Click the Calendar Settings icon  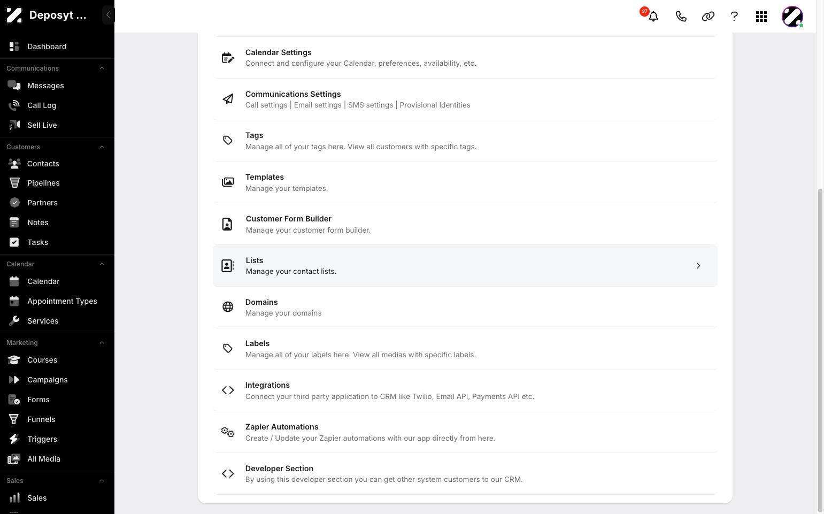(x=228, y=58)
